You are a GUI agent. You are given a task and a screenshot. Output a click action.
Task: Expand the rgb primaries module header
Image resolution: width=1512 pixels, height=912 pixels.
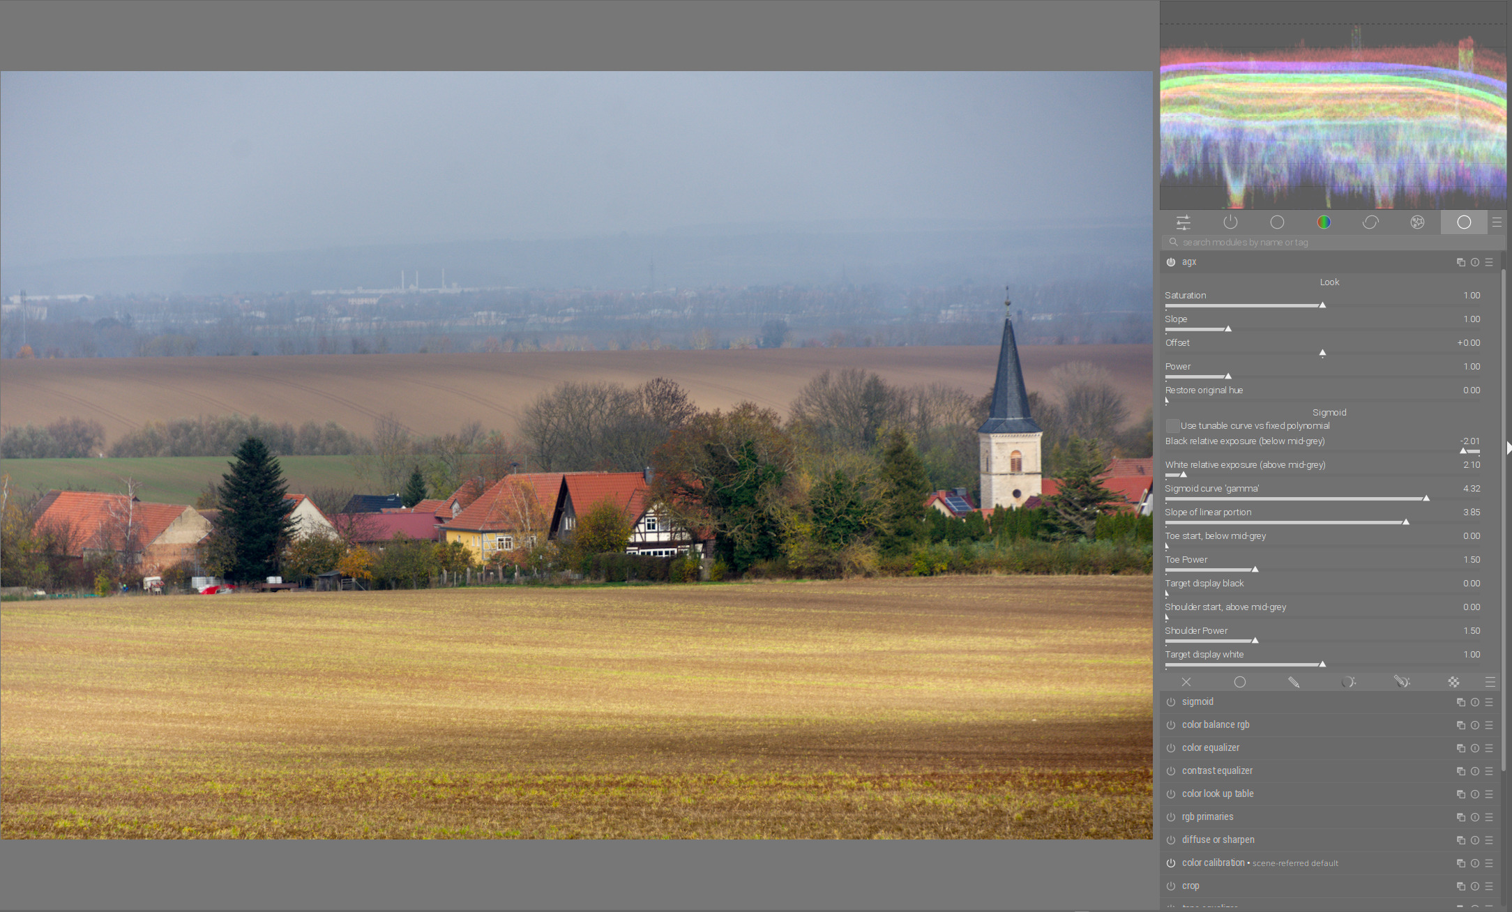click(1207, 817)
